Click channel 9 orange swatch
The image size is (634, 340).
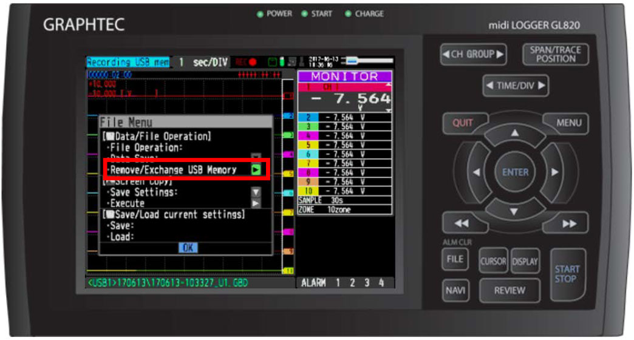(x=308, y=182)
